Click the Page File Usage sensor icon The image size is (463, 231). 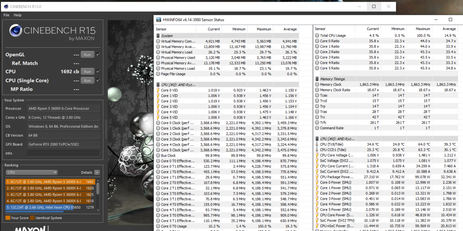tap(158, 74)
